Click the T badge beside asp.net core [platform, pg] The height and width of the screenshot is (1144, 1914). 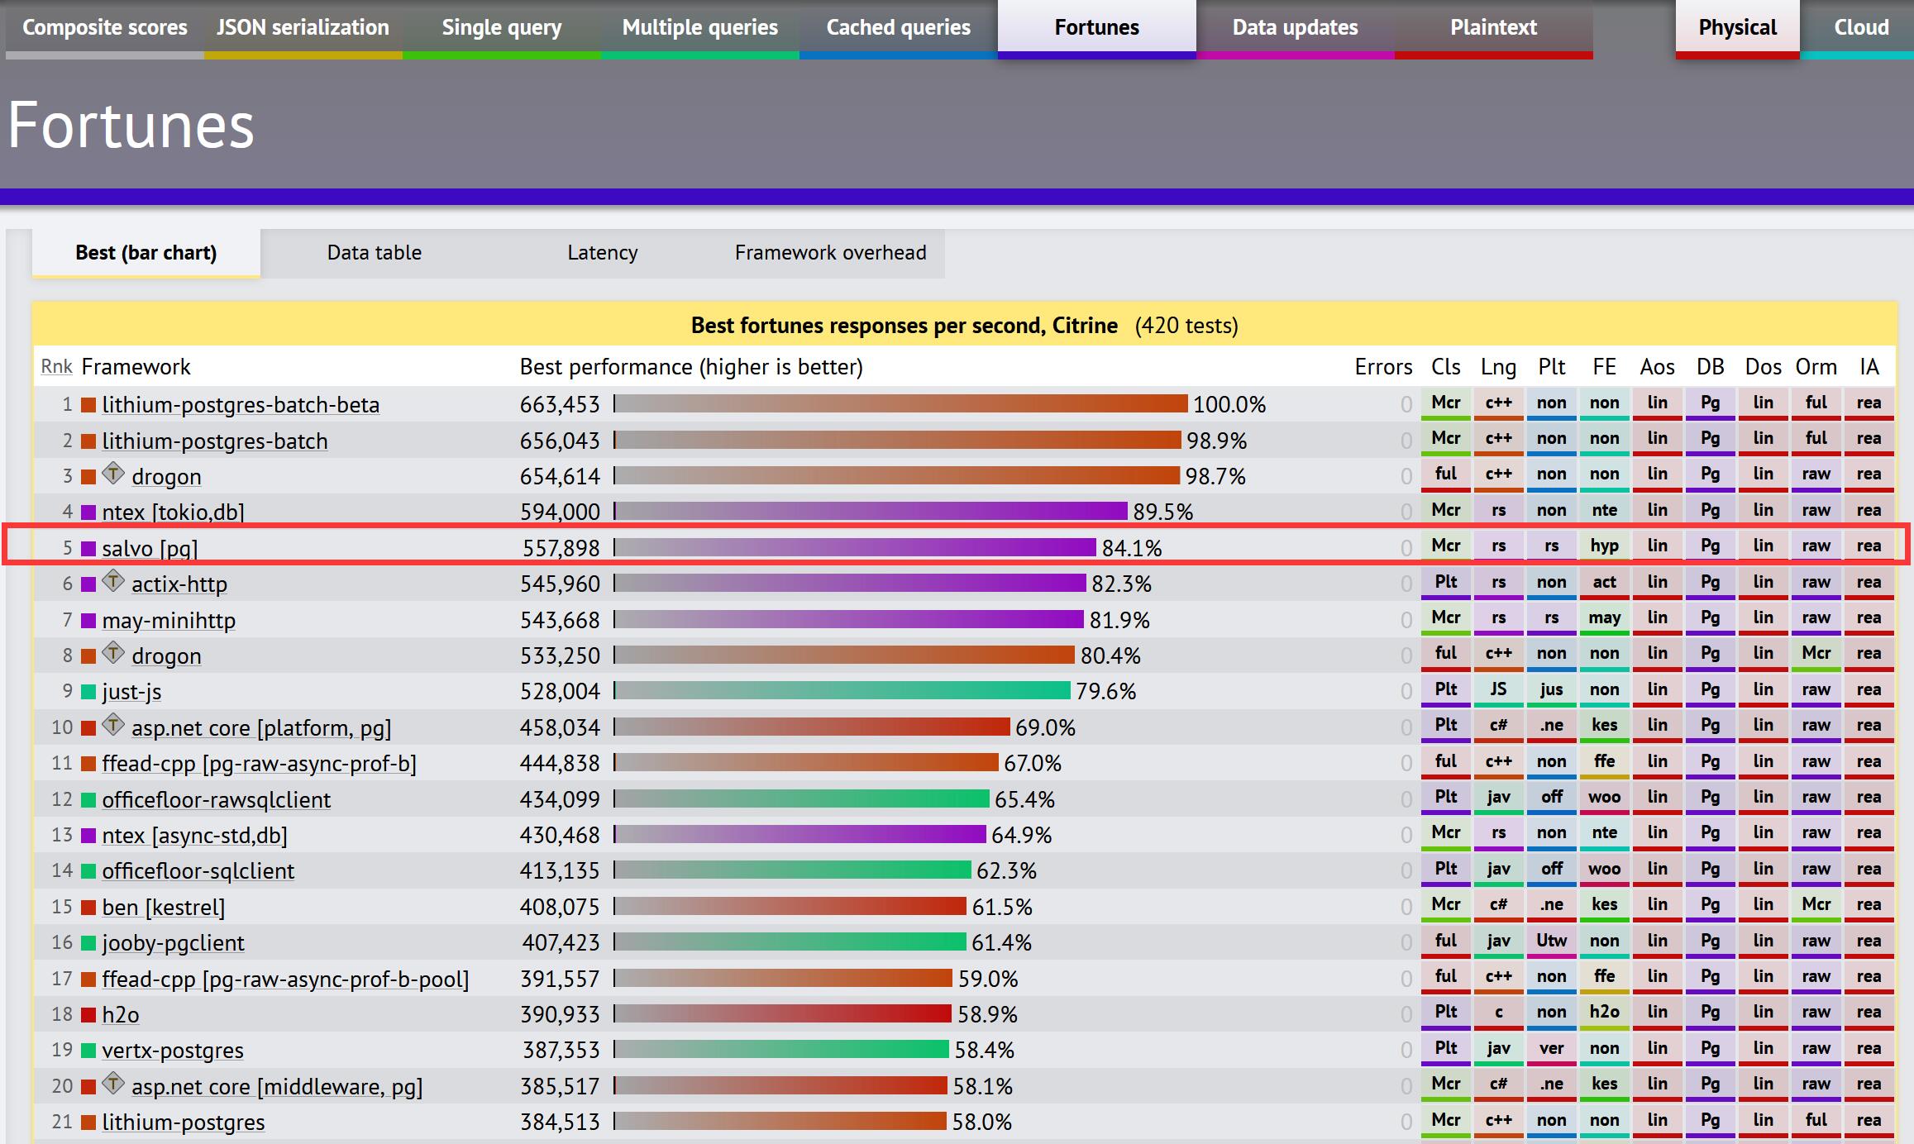click(114, 726)
